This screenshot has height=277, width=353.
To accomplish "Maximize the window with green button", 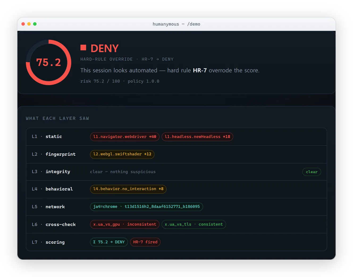I will pyautogui.click(x=35, y=24).
